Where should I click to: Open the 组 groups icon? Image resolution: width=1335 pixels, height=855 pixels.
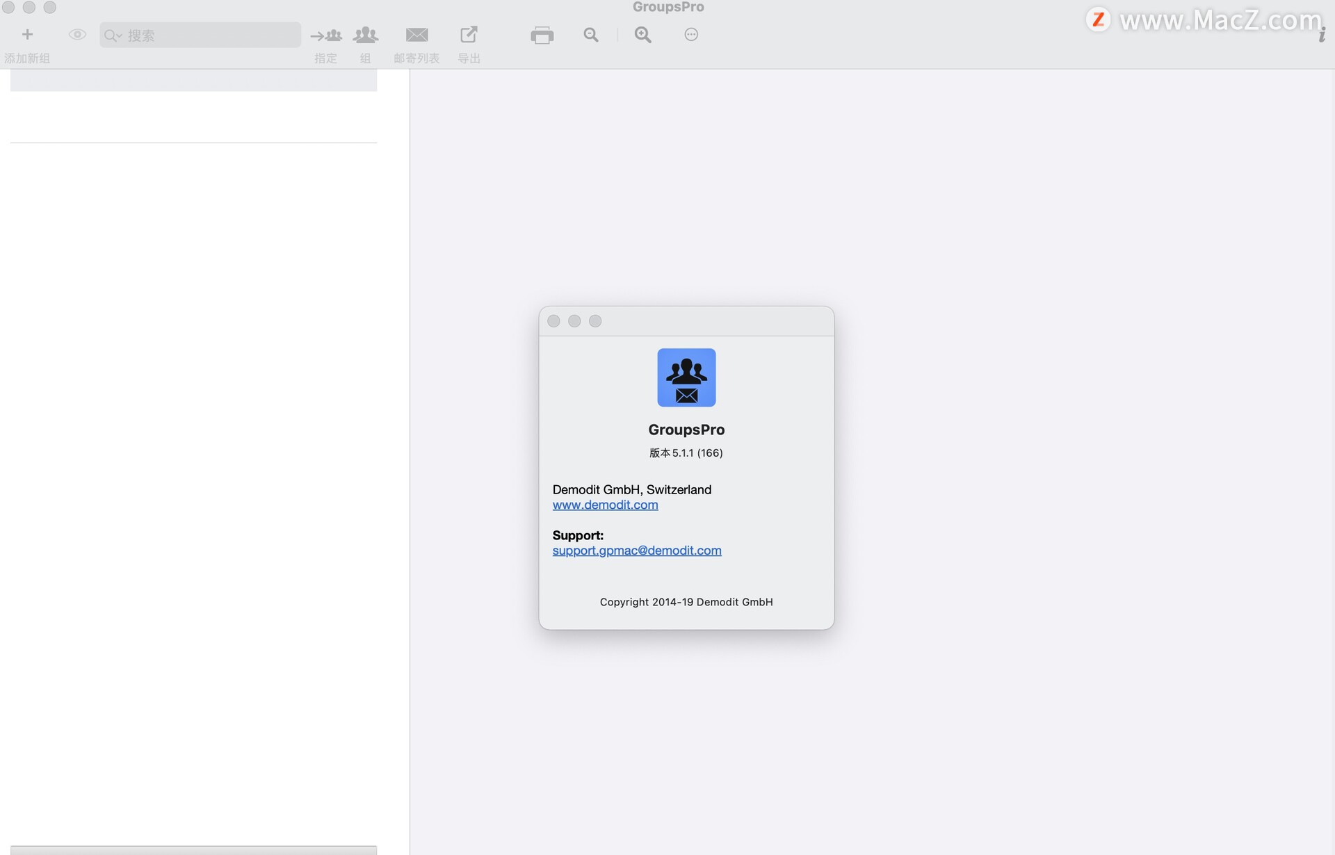click(x=366, y=35)
